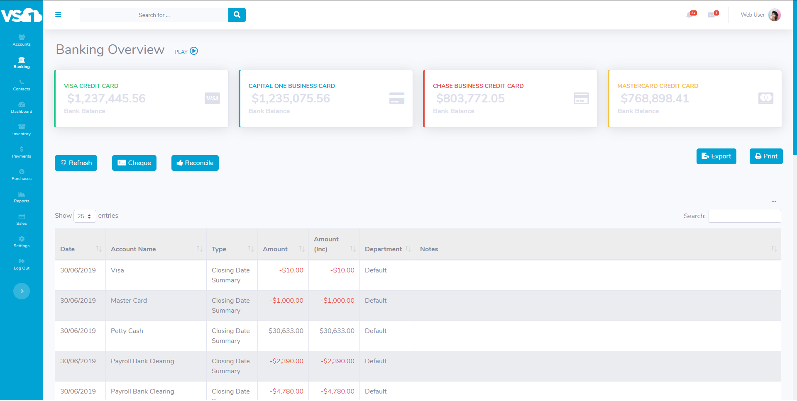Click the $1,237,445.56 Visa balance
The image size is (797, 401).
pos(106,98)
